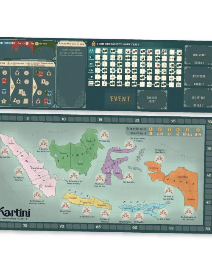This screenshot has height=275, width=212.
Task: Click the War of Ngali battle icon
Action: (163, 213)
